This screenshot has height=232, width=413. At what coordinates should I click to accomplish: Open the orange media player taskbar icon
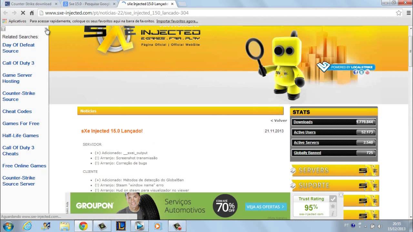(158, 226)
